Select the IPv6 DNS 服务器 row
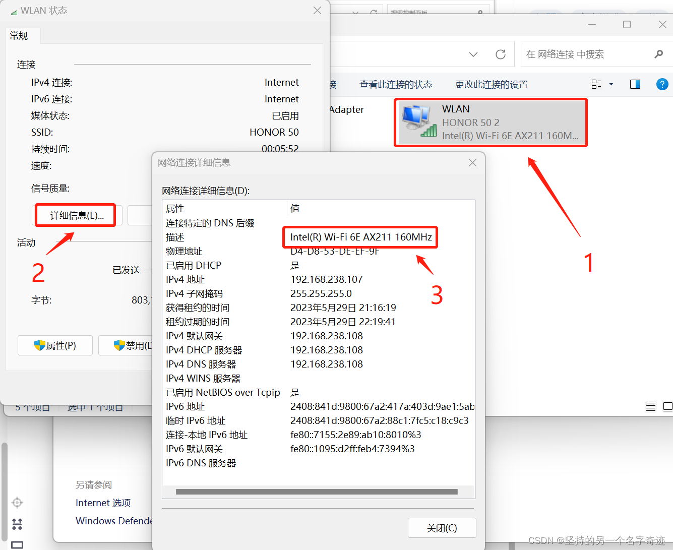The image size is (673, 550). pos(319,463)
